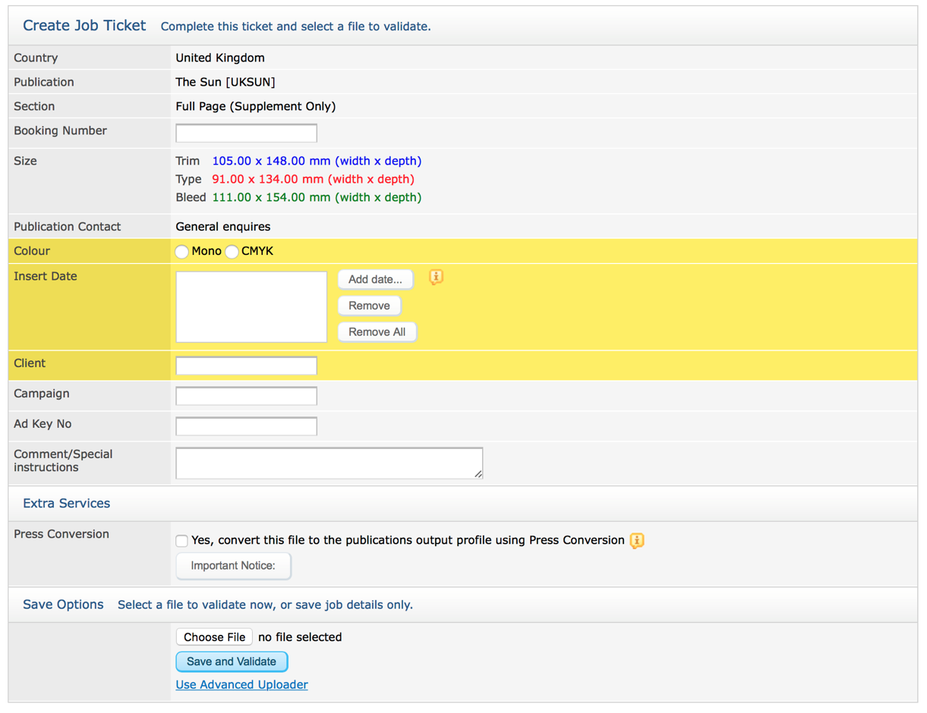Viewport: 927px width, 713px height.
Task: Click the text area resize handle
Action: (x=478, y=475)
